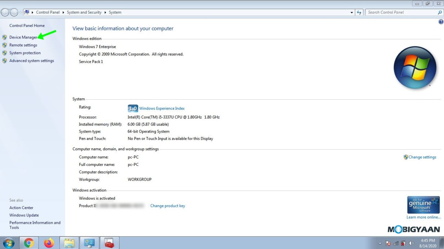The image size is (444, 249).
Task: Click the RAM value '6.00 GB (5.87 GB usable)'
Action: (x=148, y=124)
